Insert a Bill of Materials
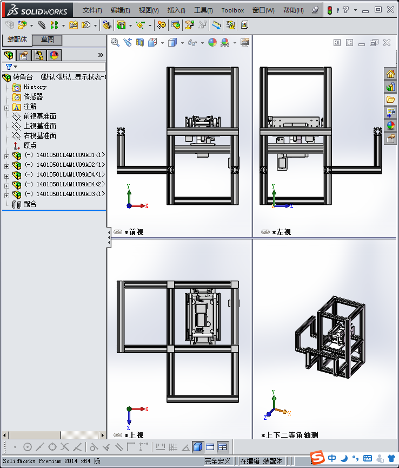 (176, 25)
